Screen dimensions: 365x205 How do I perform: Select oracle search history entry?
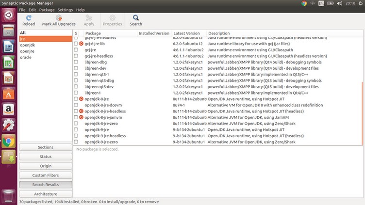click(x=46, y=57)
